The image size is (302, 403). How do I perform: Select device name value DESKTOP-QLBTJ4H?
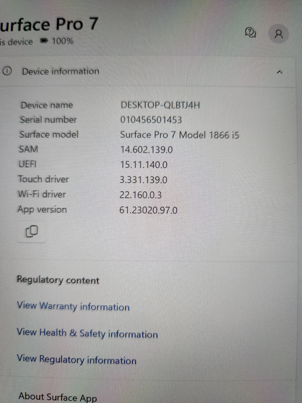(160, 105)
